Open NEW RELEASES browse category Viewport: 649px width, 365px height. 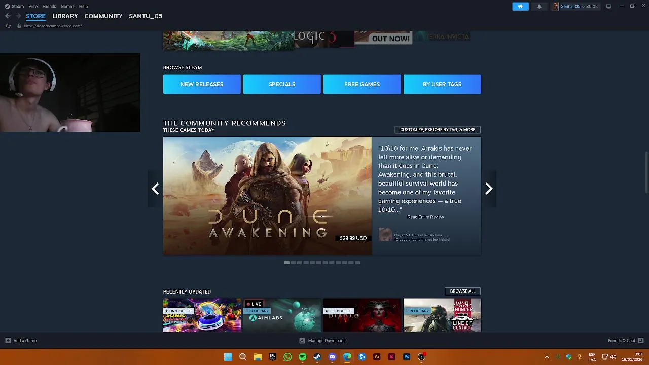(202, 84)
